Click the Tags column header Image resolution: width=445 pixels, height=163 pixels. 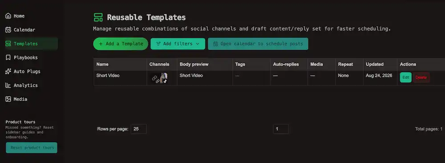240,64
